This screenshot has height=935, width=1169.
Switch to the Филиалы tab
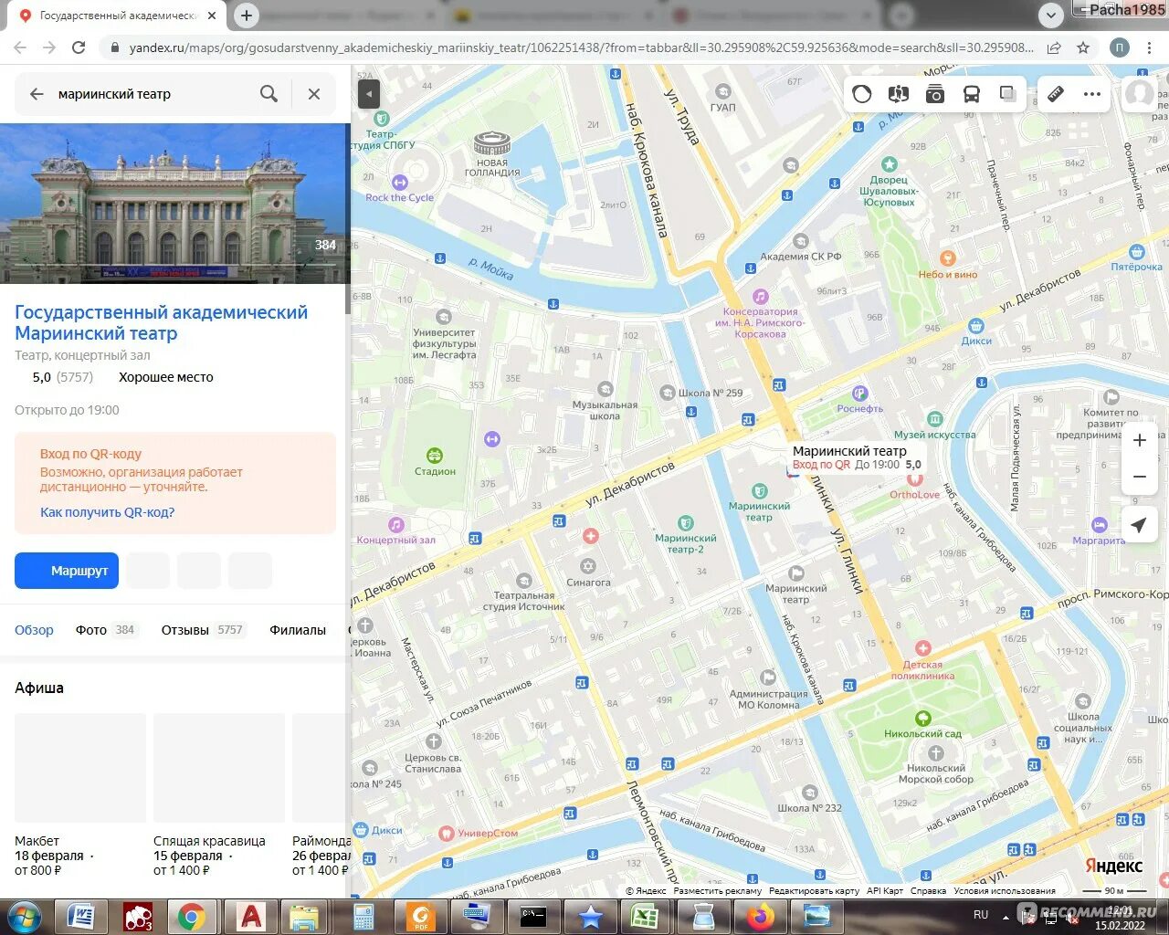[298, 630]
